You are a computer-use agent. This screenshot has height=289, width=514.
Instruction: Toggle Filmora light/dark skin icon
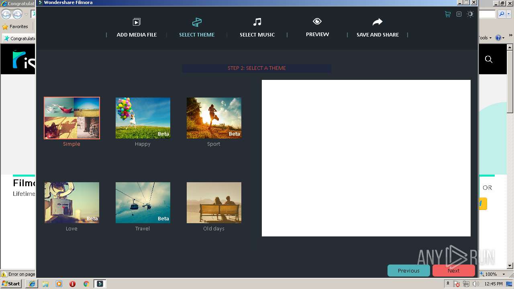point(470,14)
